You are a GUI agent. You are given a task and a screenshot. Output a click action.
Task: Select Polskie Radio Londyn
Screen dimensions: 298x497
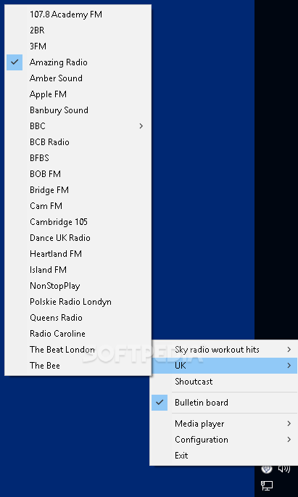pos(78,302)
